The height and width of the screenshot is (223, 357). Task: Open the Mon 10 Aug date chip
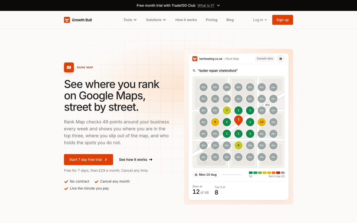tap(206, 175)
